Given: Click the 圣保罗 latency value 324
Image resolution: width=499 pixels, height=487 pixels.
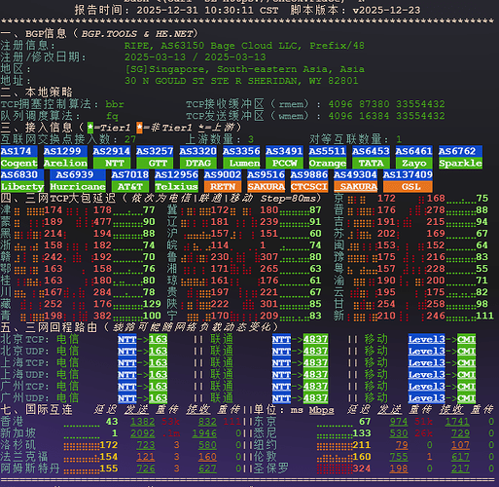Looking at the screenshot, I should [362, 468].
